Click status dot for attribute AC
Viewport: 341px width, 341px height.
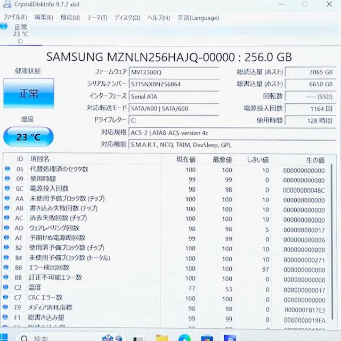tap(7, 218)
